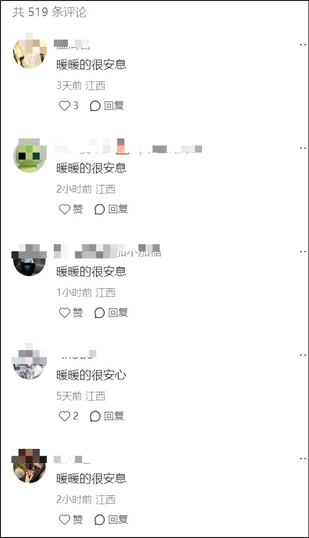Open the more options menu for the first comment
This screenshot has height=538, width=309.
coord(303,44)
